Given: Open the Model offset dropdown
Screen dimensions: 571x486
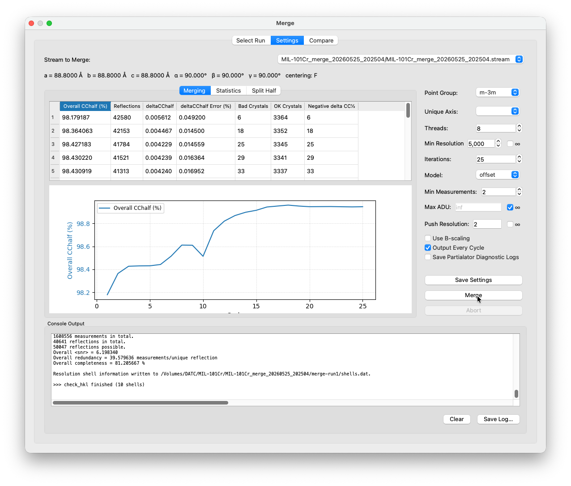Looking at the screenshot, I should pyautogui.click(x=497, y=175).
